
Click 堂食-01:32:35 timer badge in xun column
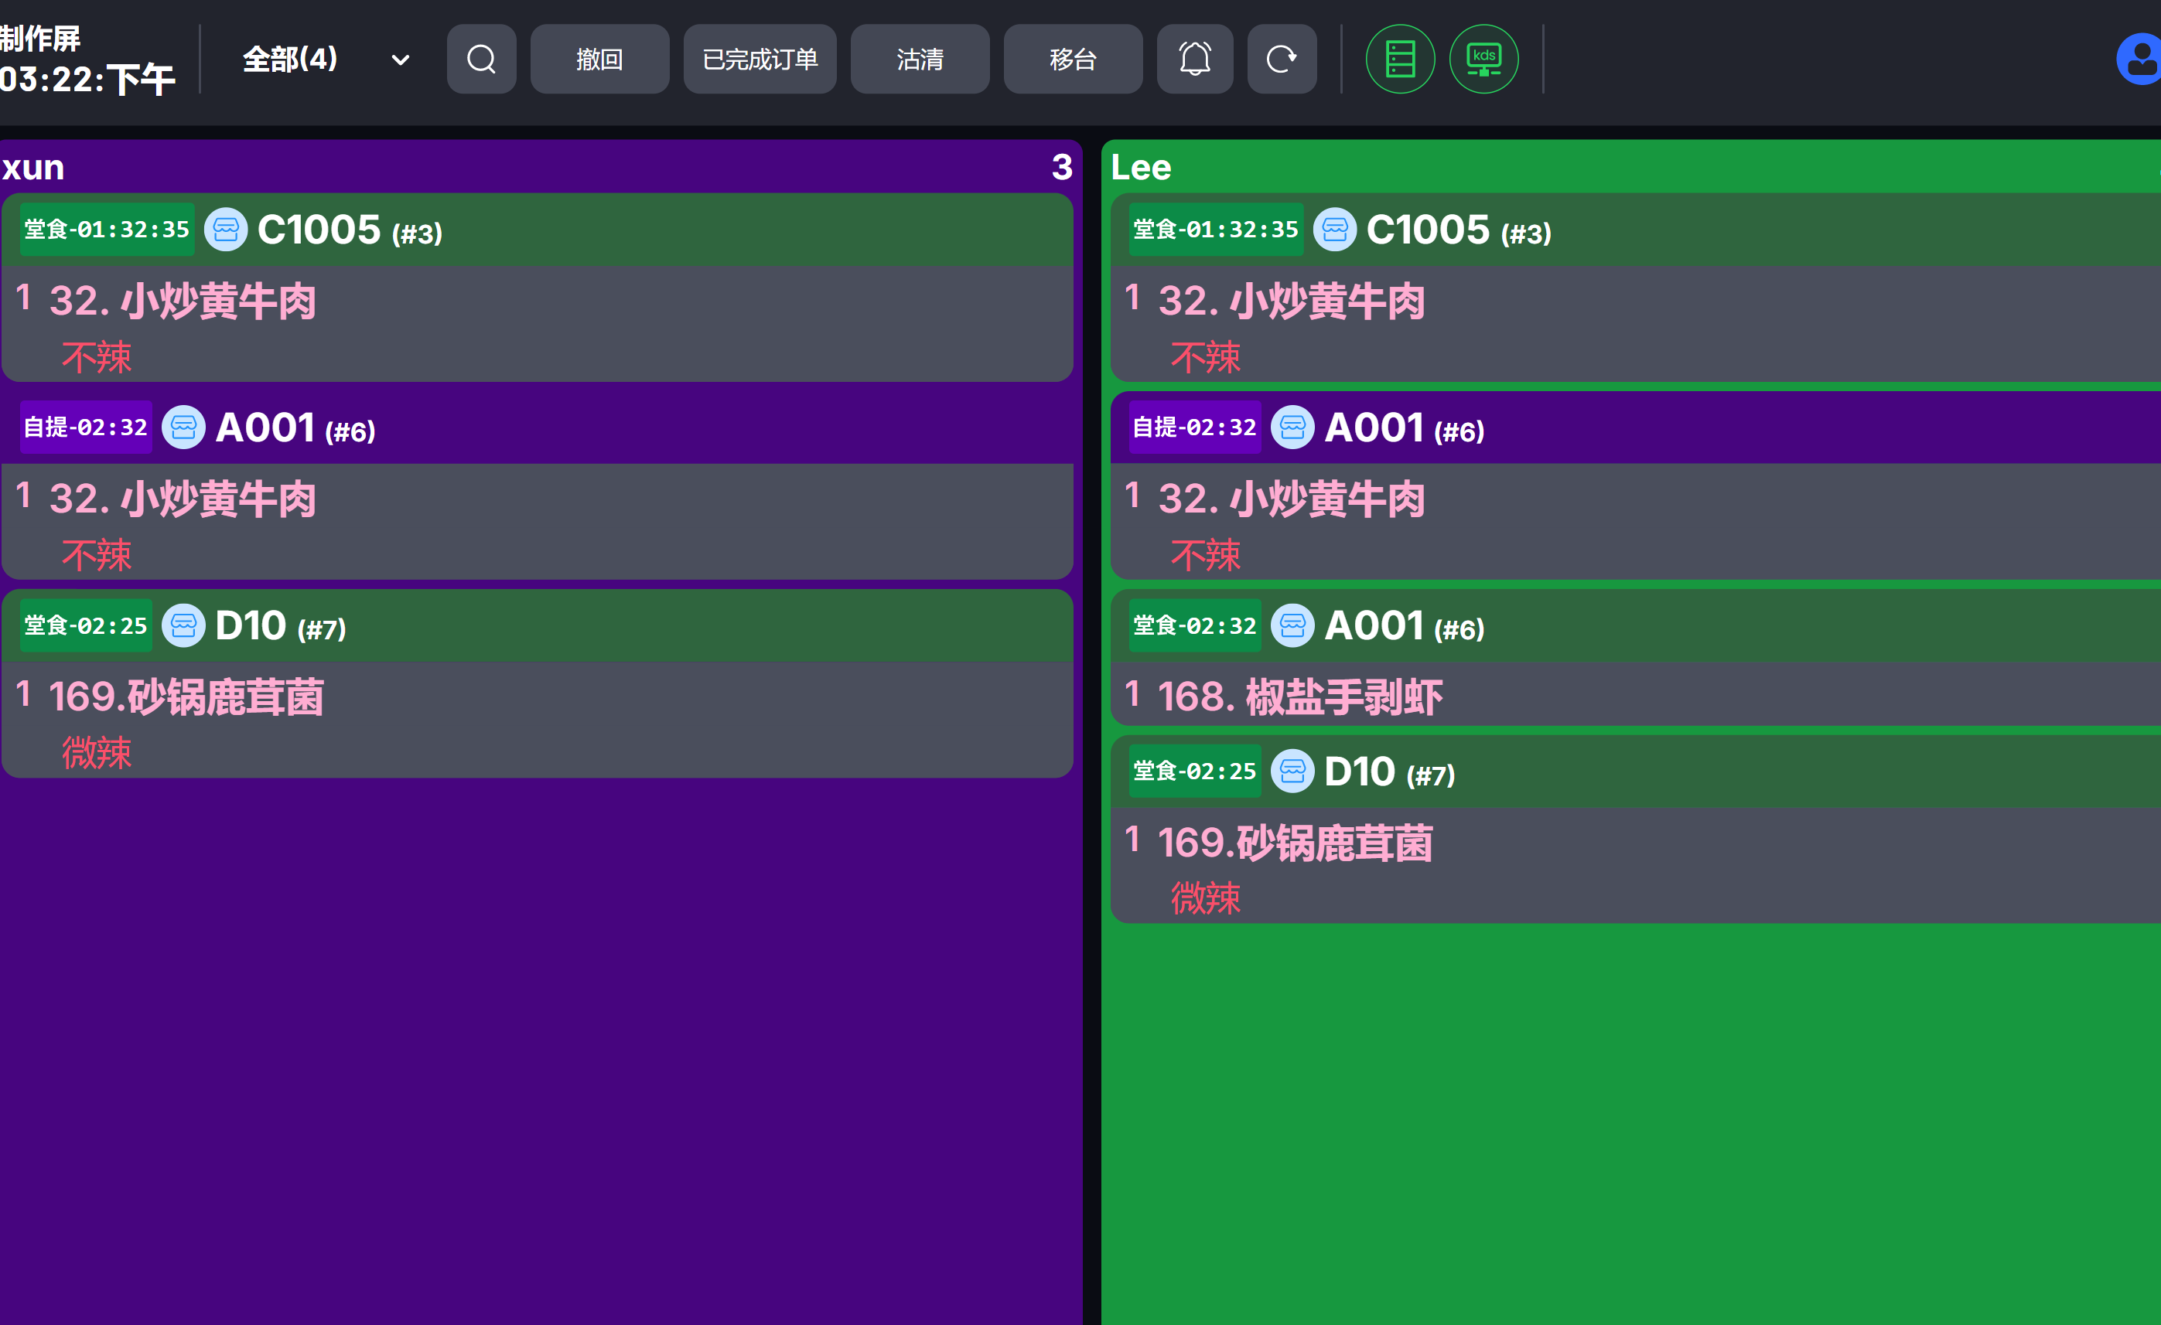coord(107,230)
